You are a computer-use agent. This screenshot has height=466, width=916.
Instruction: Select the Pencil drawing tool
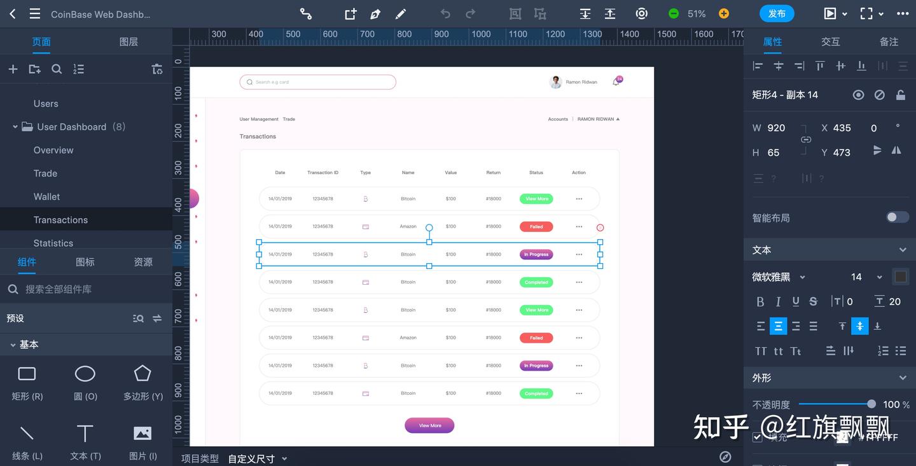coord(401,14)
